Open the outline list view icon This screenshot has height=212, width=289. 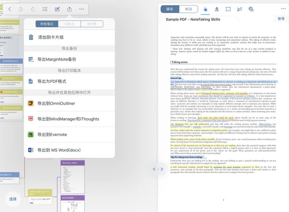tap(45, 9)
